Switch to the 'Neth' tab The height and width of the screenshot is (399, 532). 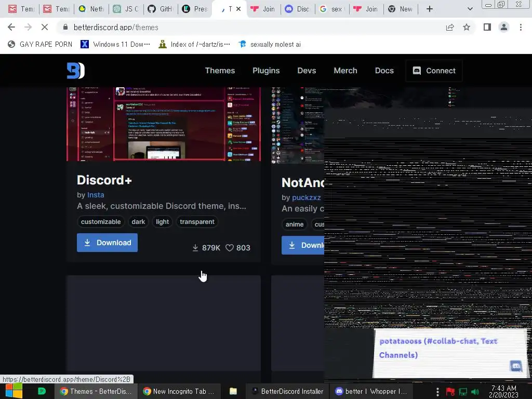(x=91, y=9)
